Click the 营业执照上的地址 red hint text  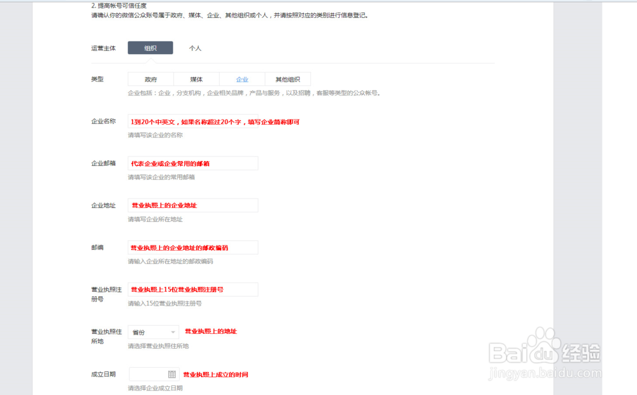210,331
